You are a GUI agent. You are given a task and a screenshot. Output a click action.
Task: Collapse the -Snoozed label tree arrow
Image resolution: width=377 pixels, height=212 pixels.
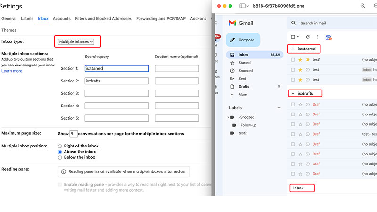tap(228, 117)
